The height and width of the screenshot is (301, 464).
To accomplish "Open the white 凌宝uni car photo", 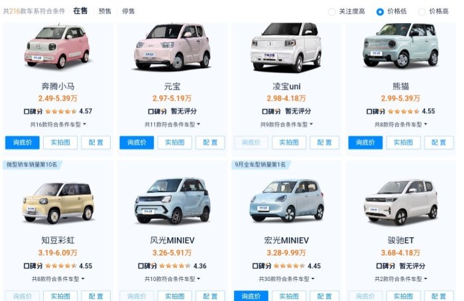I will pos(286,47).
